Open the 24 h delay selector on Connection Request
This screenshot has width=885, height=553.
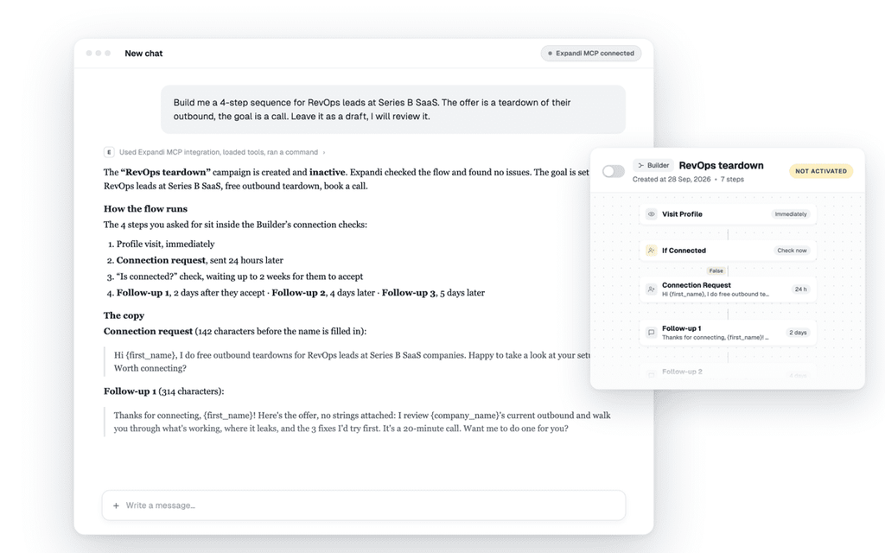coord(800,289)
